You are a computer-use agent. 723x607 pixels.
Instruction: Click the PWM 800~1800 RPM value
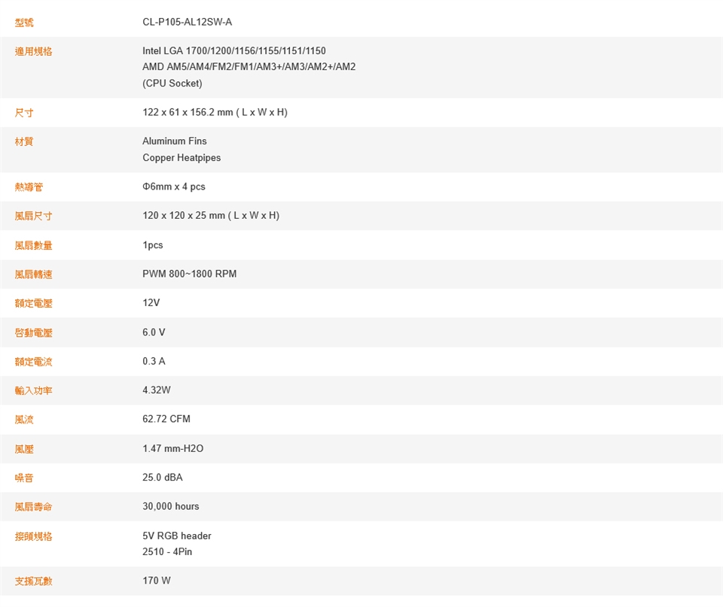pos(189,274)
